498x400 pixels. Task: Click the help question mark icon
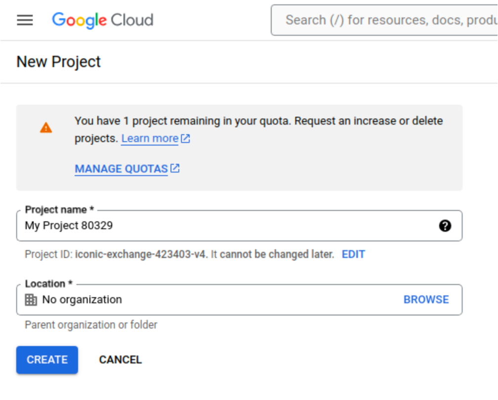click(445, 226)
